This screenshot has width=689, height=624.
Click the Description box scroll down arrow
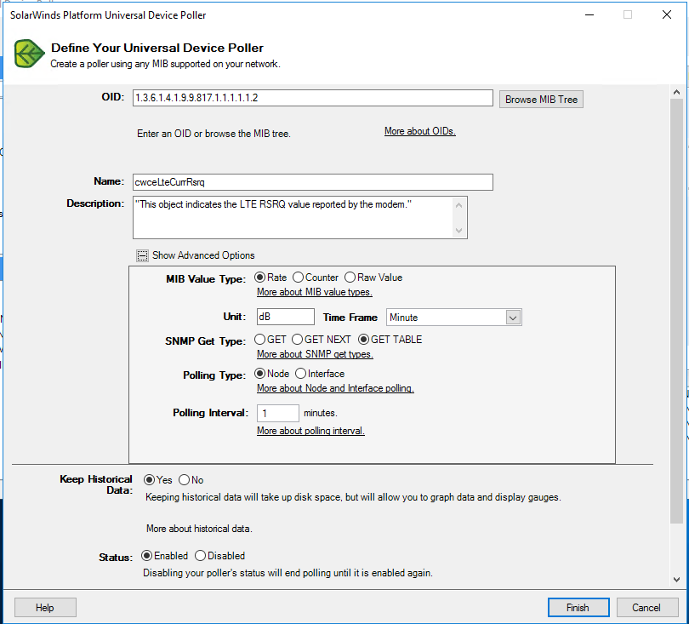(458, 231)
